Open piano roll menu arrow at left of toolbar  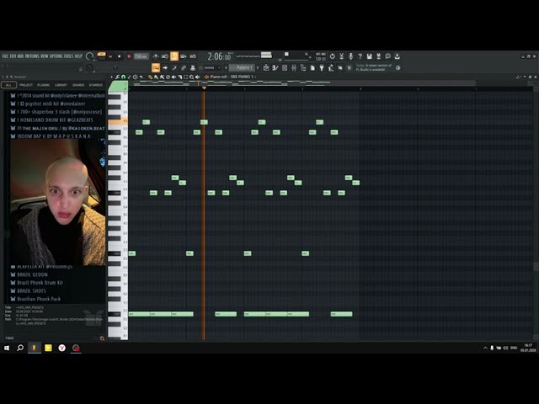pyautogui.click(x=112, y=77)
